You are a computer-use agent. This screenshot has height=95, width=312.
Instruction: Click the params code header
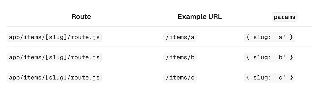(284, 17)
